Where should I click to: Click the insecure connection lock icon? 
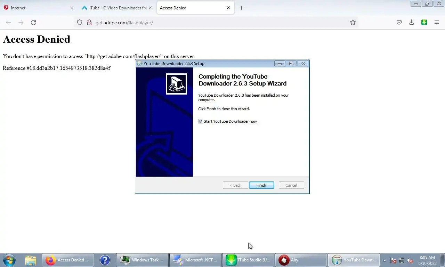coord(89,23)
